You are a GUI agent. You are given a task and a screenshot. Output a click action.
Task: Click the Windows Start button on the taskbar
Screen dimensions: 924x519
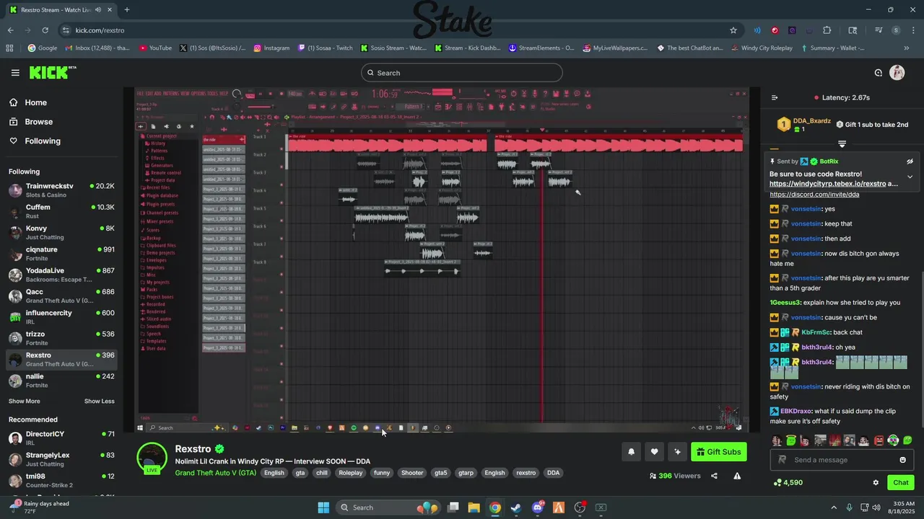(x=323, y=507)
